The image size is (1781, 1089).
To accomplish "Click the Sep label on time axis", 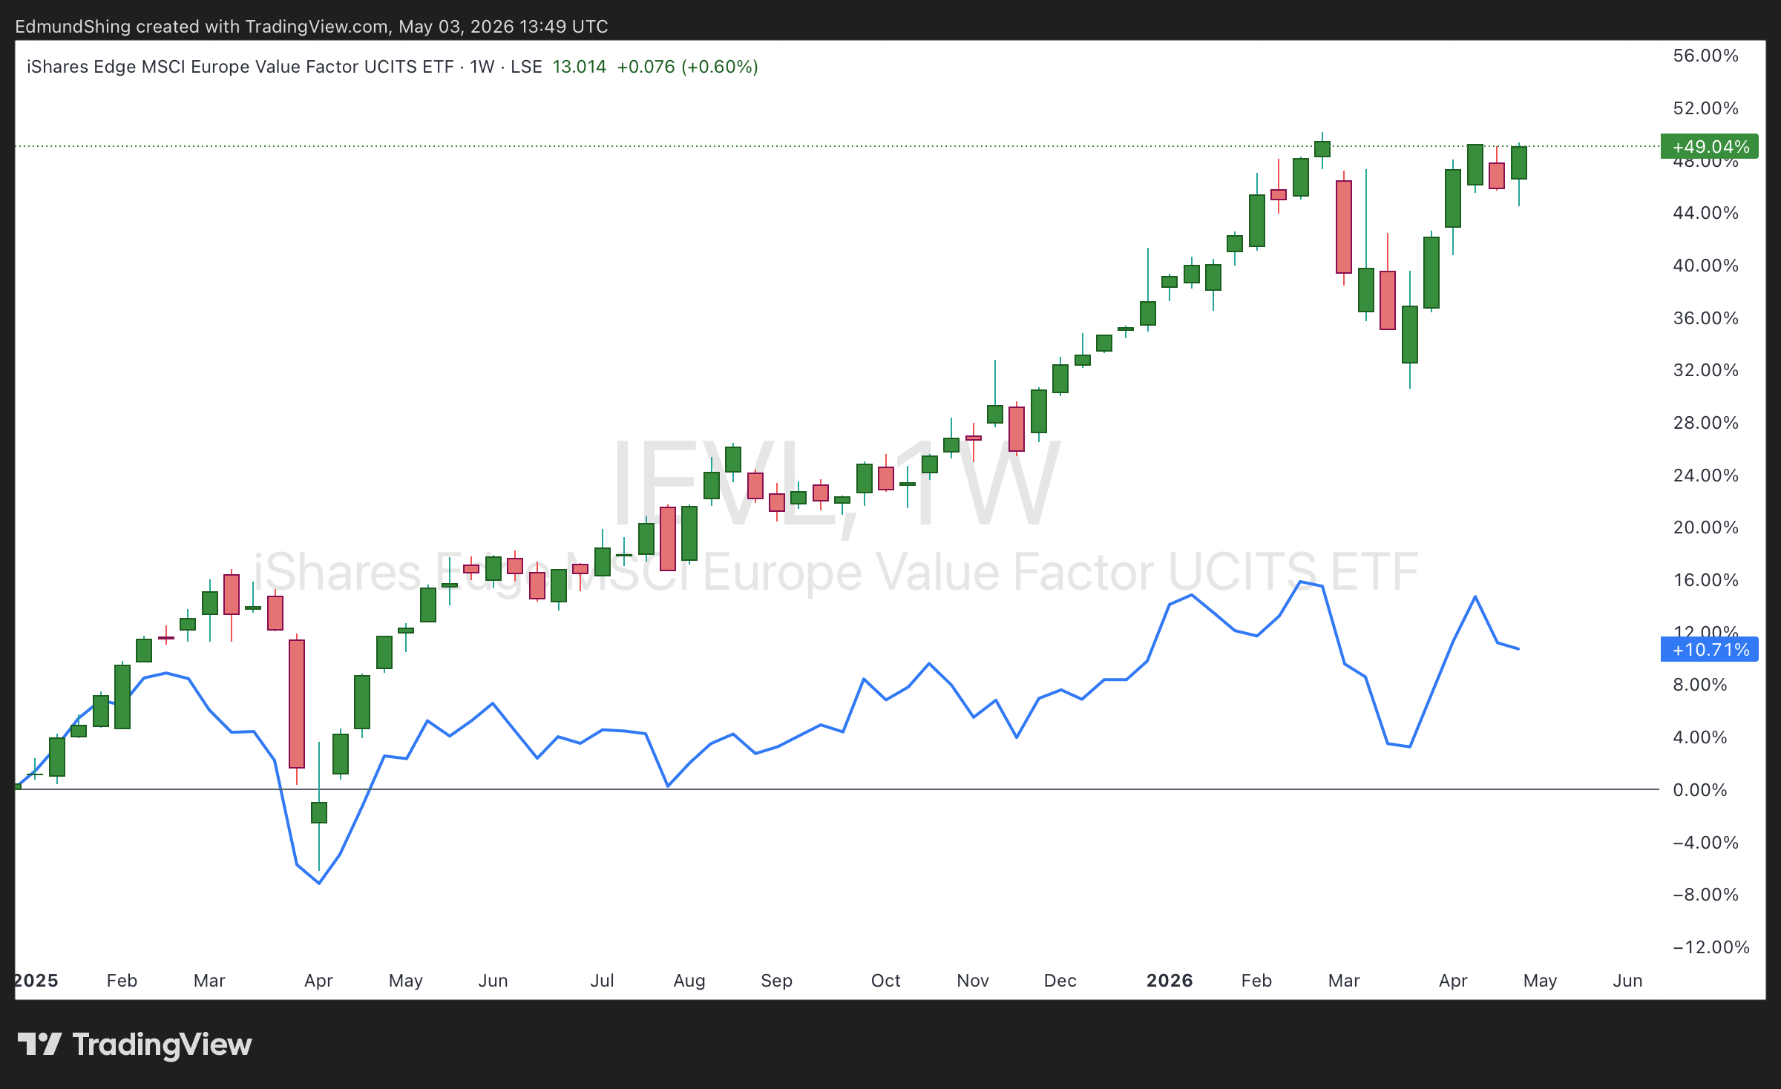I will pos(777,981).
